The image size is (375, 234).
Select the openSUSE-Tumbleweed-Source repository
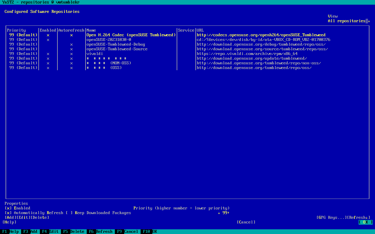[117, 49]
